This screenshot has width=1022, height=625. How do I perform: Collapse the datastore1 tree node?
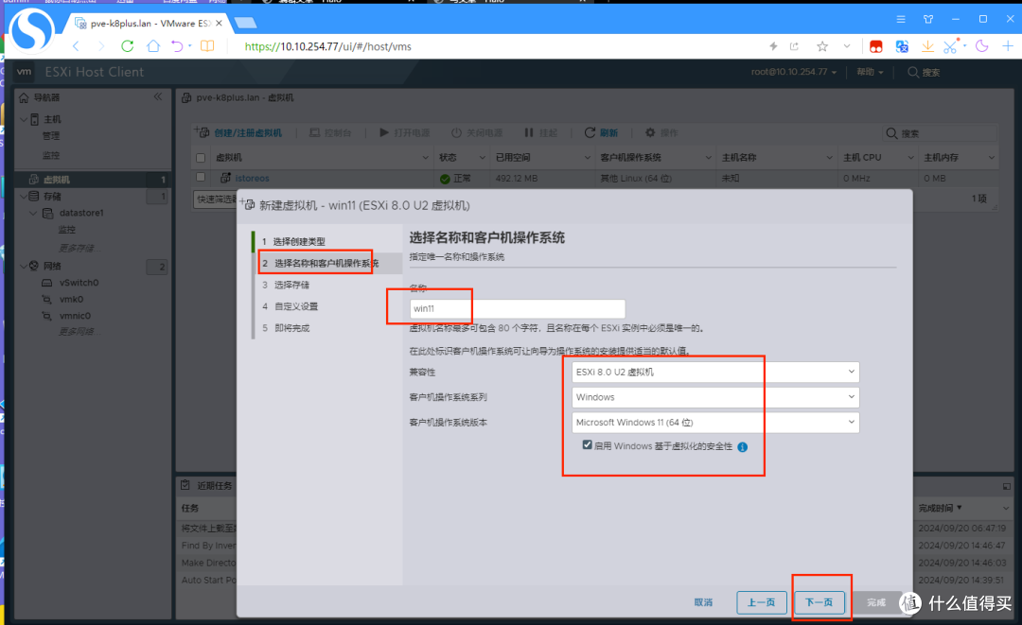click(33, 213)
